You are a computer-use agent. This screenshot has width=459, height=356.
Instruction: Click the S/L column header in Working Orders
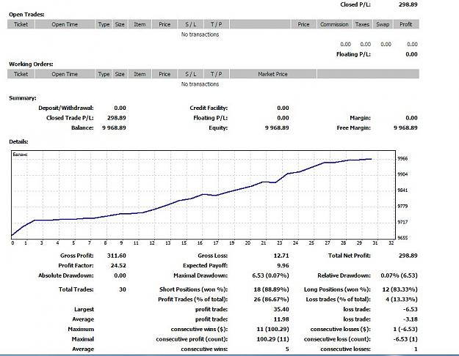click(x=190, y=74)
